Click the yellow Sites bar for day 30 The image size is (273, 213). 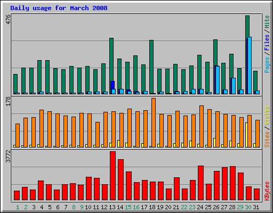(x=246, y=135)
